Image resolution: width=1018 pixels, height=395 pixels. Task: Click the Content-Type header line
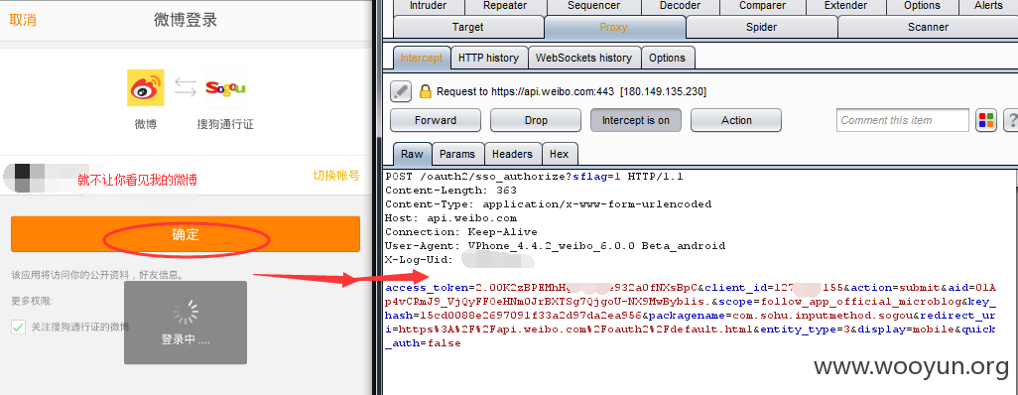[548, 204]
